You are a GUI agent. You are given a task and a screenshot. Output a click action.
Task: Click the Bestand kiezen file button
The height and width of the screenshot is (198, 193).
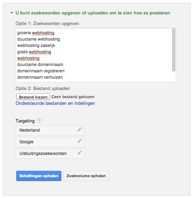[x=33, y=97]
